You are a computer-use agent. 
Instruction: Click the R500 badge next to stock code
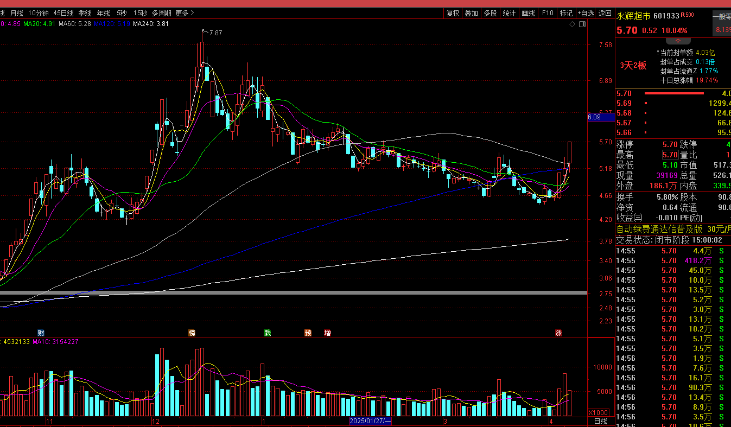(x=688, y=15)
